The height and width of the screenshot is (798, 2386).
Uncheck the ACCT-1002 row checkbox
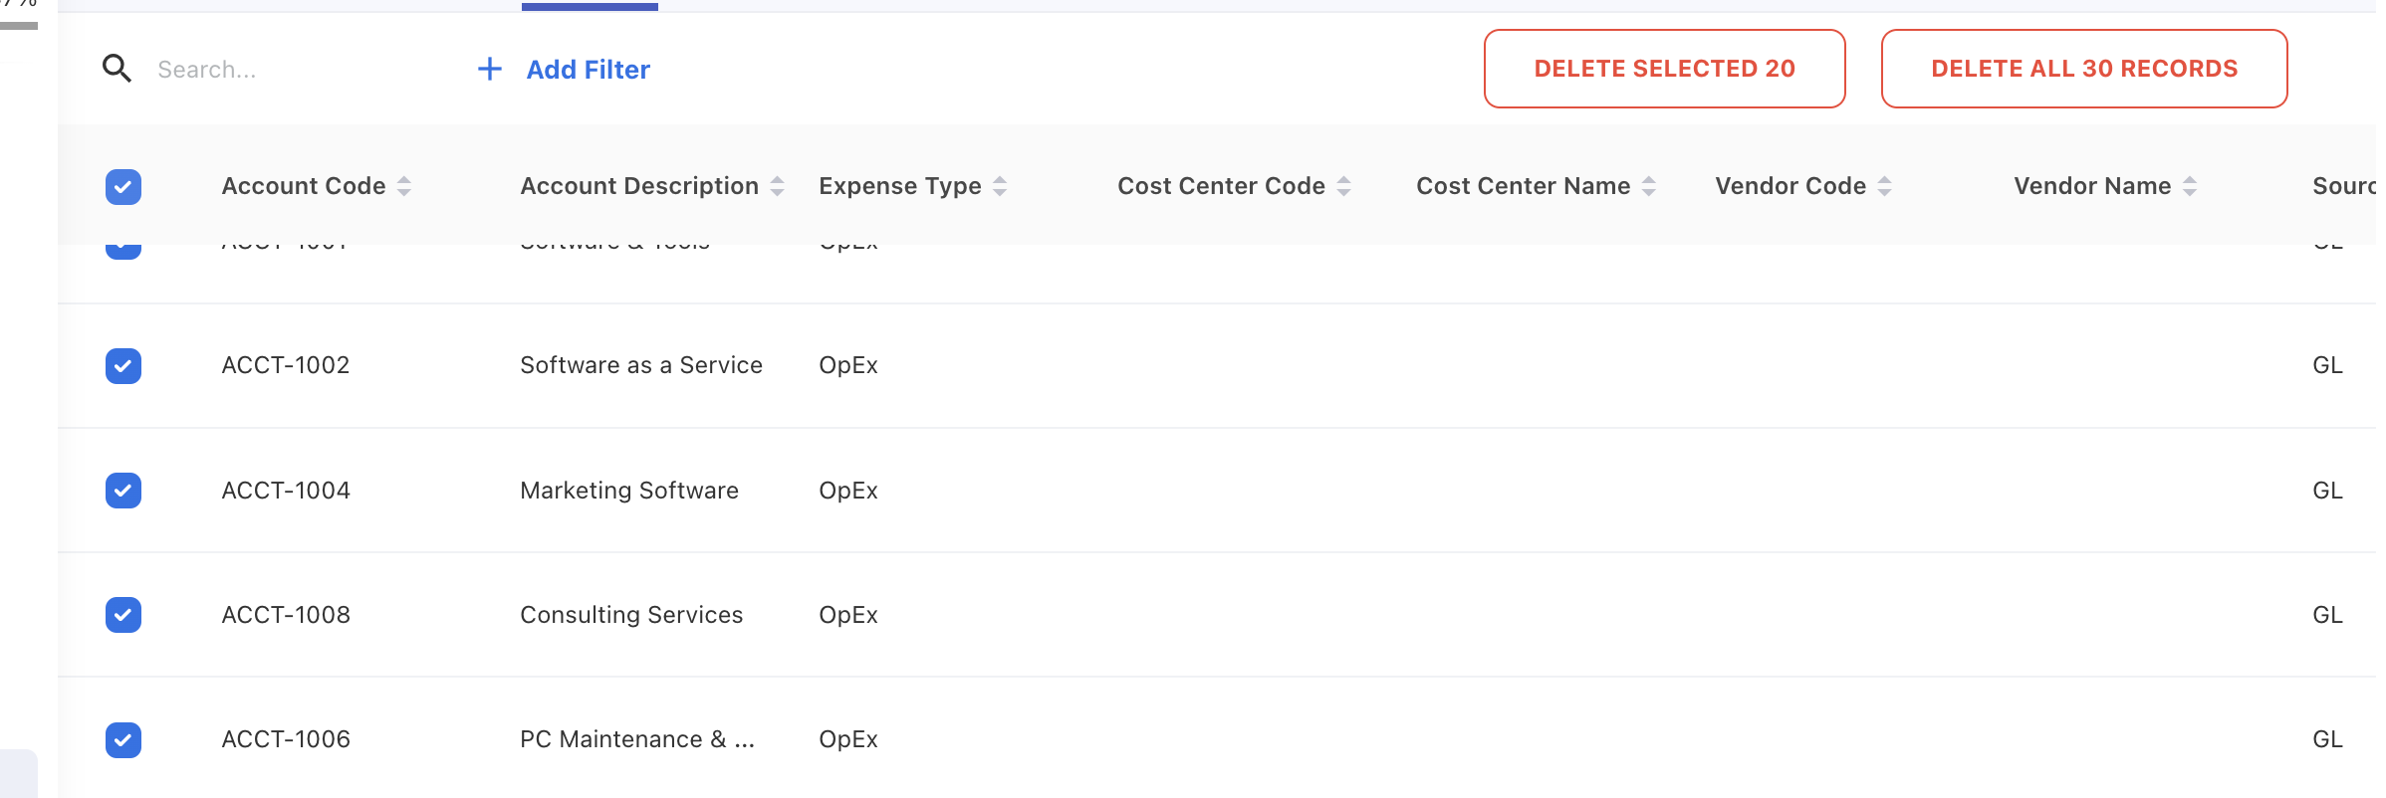coord(123,366)
